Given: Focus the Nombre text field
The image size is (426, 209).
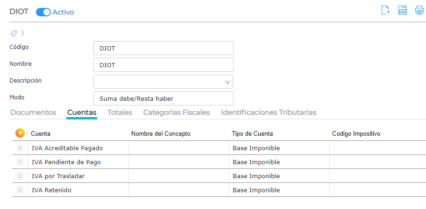Looking at the screenshot, I should pos(163,65).
